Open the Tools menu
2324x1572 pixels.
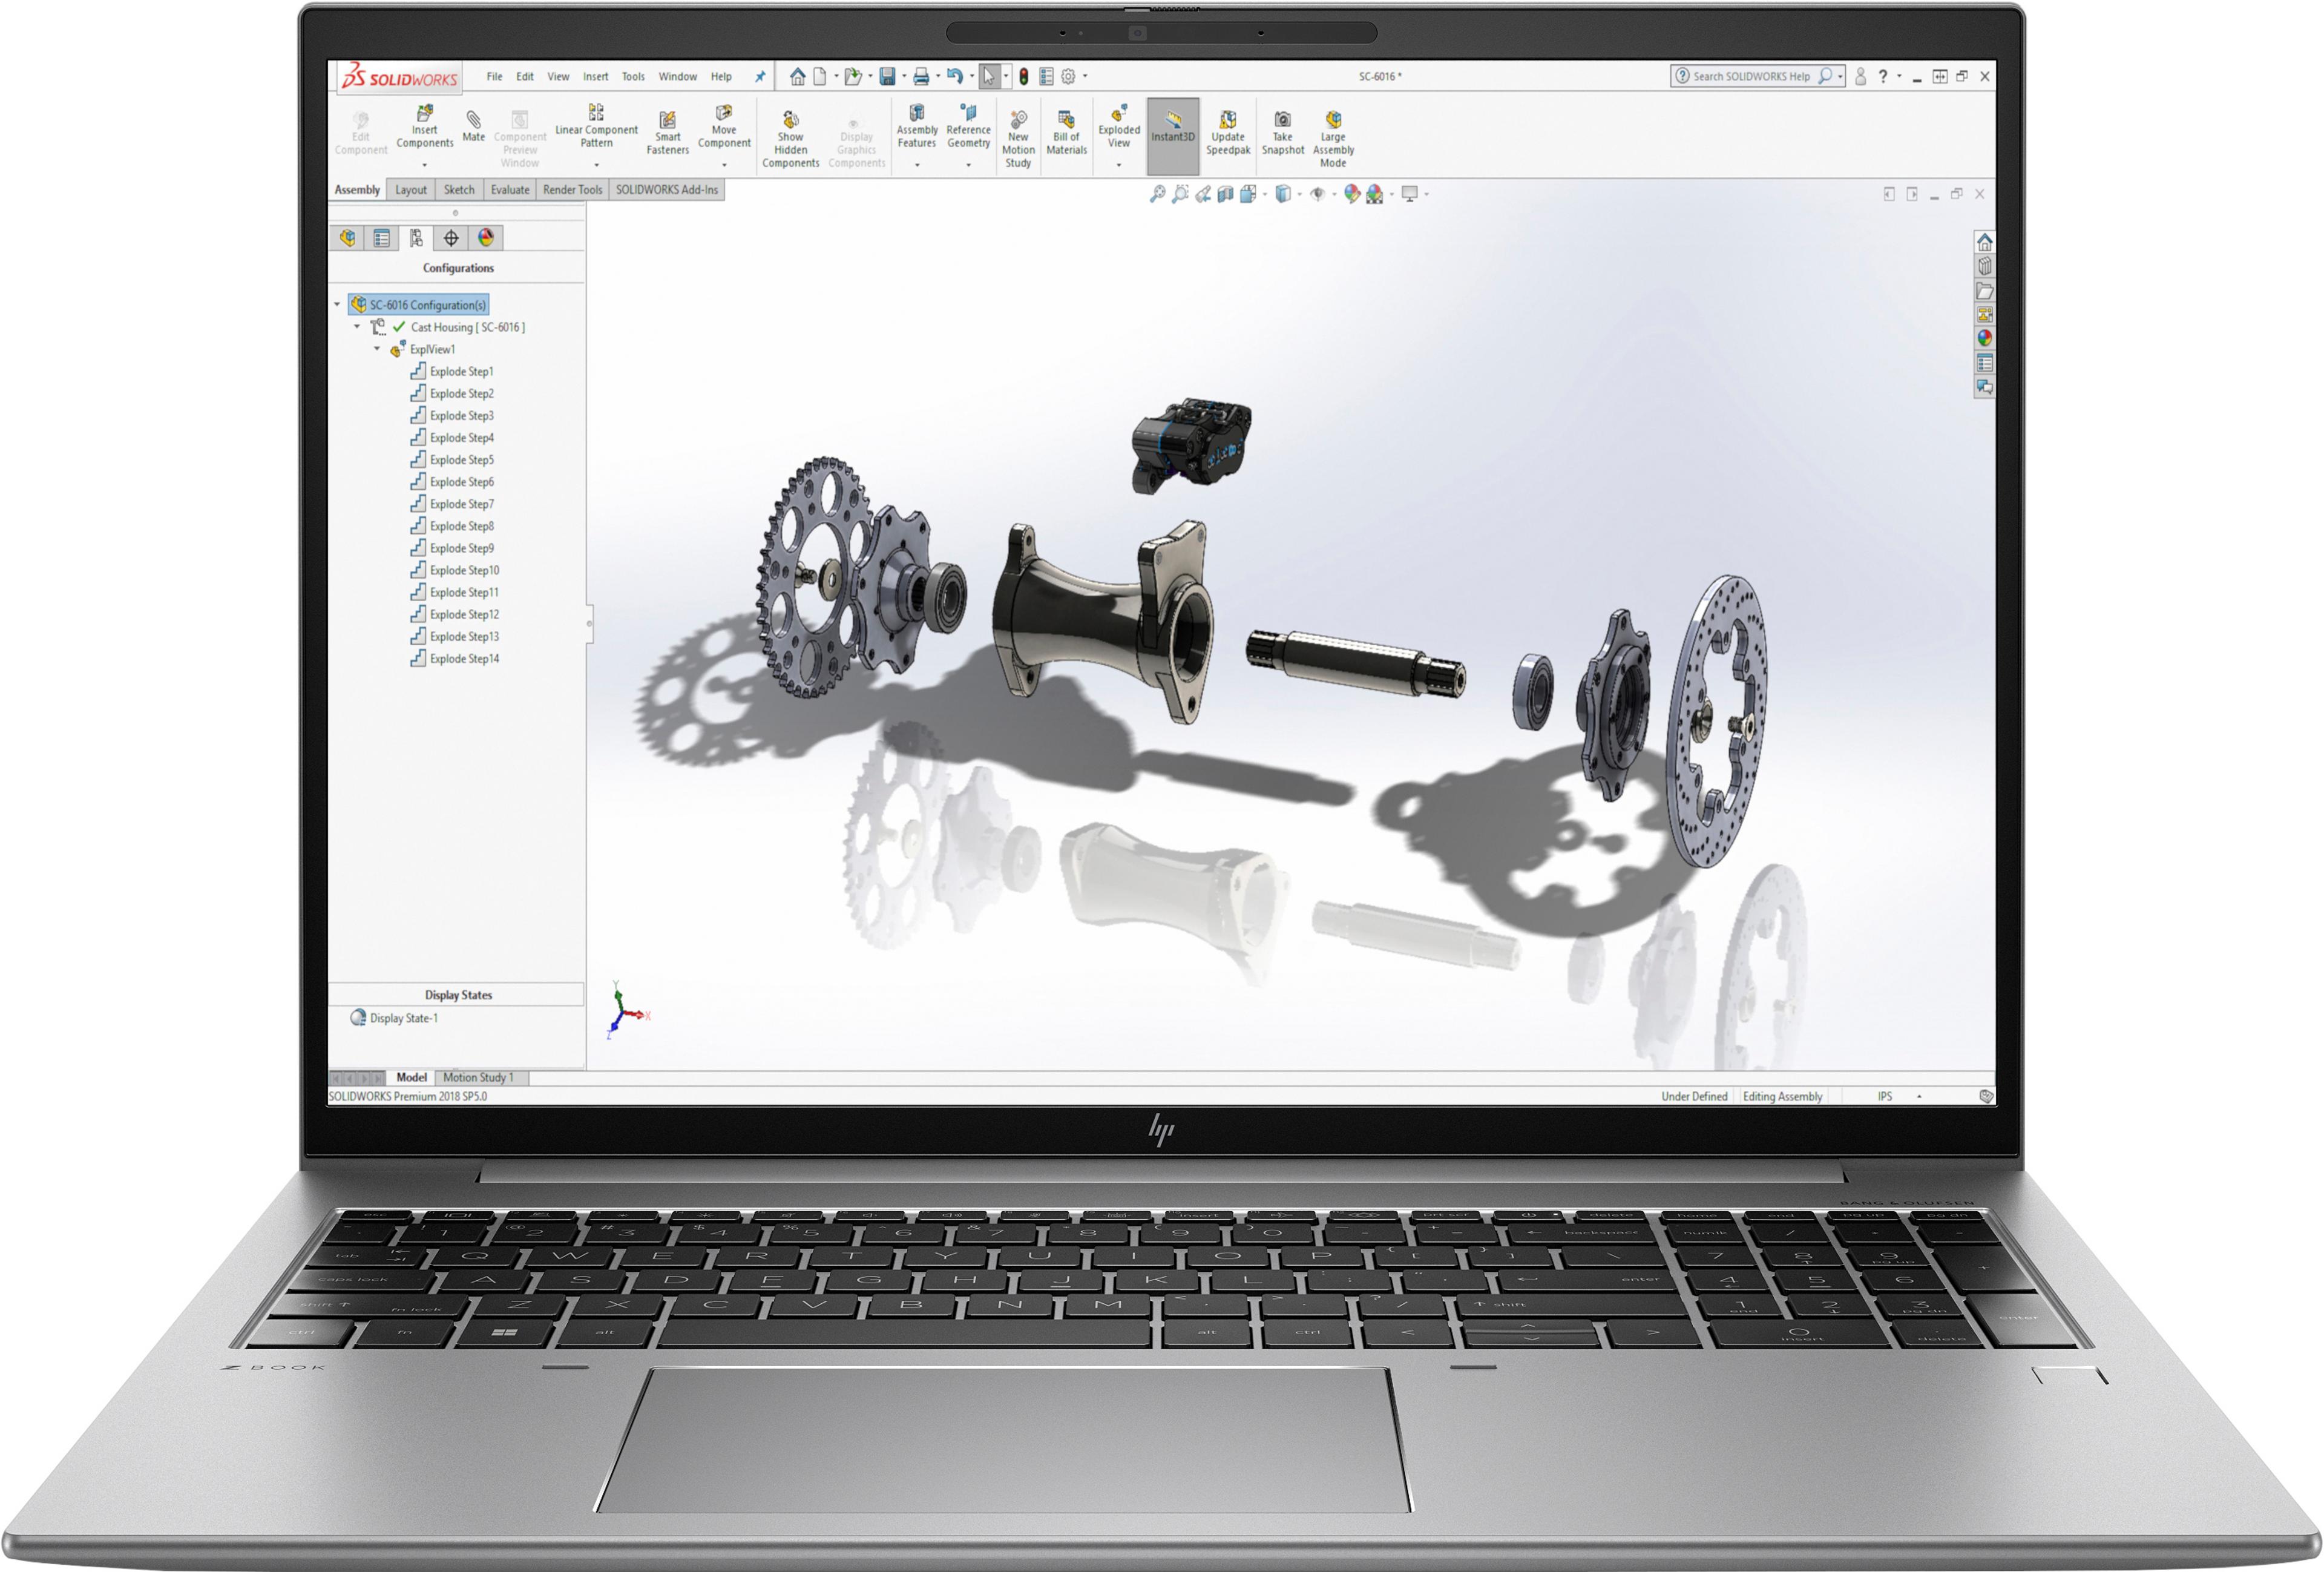(x=633, y=77)
